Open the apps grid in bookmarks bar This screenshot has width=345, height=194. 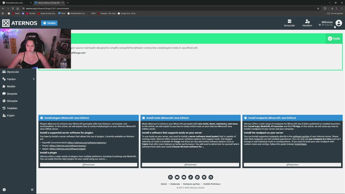coord(3,13)
